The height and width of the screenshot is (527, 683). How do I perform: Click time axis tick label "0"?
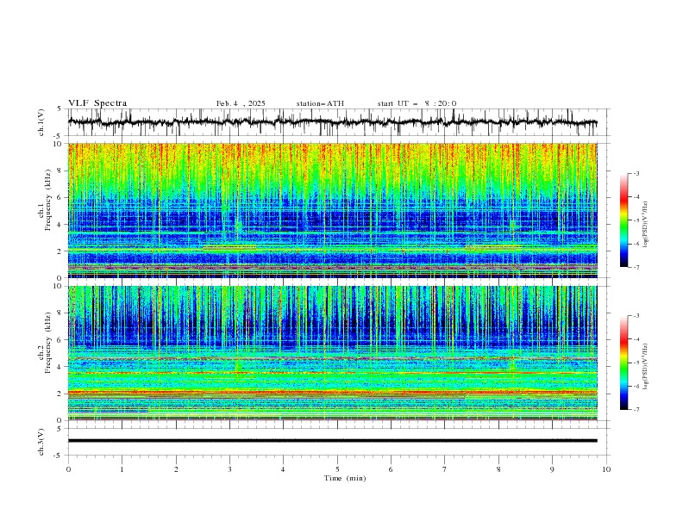pyautogui.click(x=68, y=469)
